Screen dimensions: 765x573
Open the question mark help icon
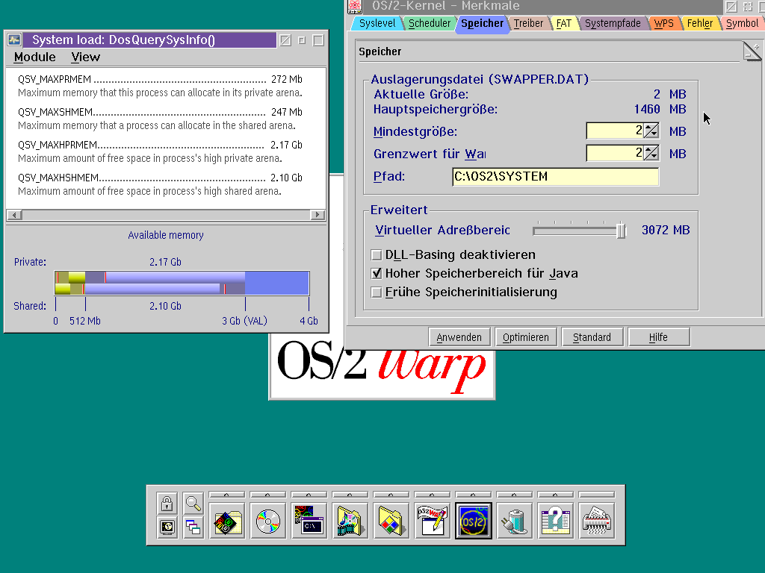click(x=555, y=522)
